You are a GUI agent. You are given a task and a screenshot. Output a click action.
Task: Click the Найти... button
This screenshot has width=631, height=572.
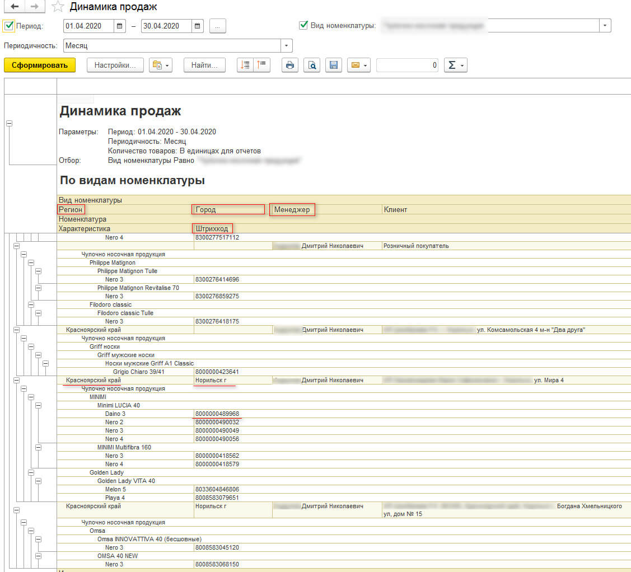(x=204, y=65)
